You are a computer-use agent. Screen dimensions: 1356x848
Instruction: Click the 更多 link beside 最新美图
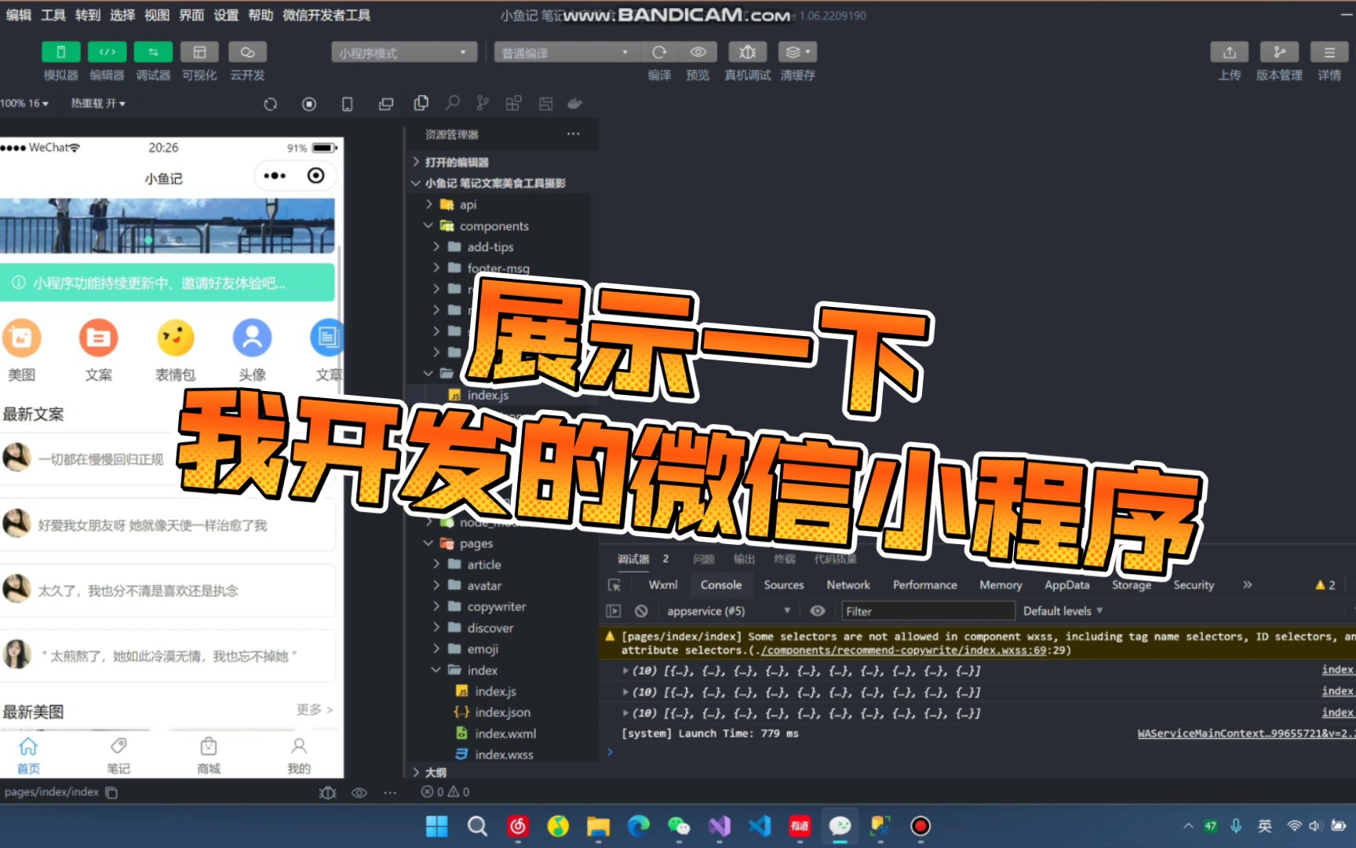pos(310,709)
